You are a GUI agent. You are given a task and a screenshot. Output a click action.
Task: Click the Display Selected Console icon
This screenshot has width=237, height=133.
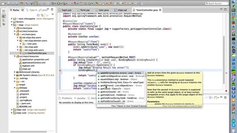click(x=210, y=98)
